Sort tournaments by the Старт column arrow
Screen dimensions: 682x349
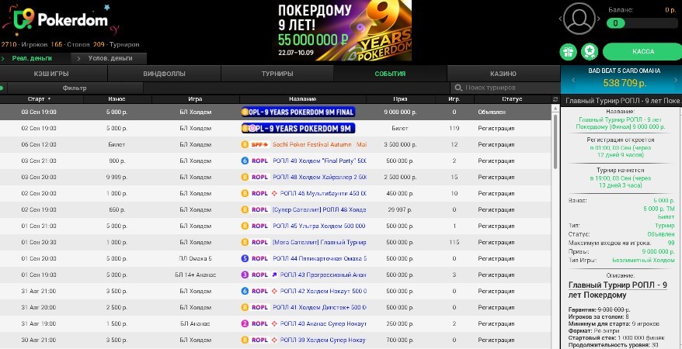tap(50, 99)
